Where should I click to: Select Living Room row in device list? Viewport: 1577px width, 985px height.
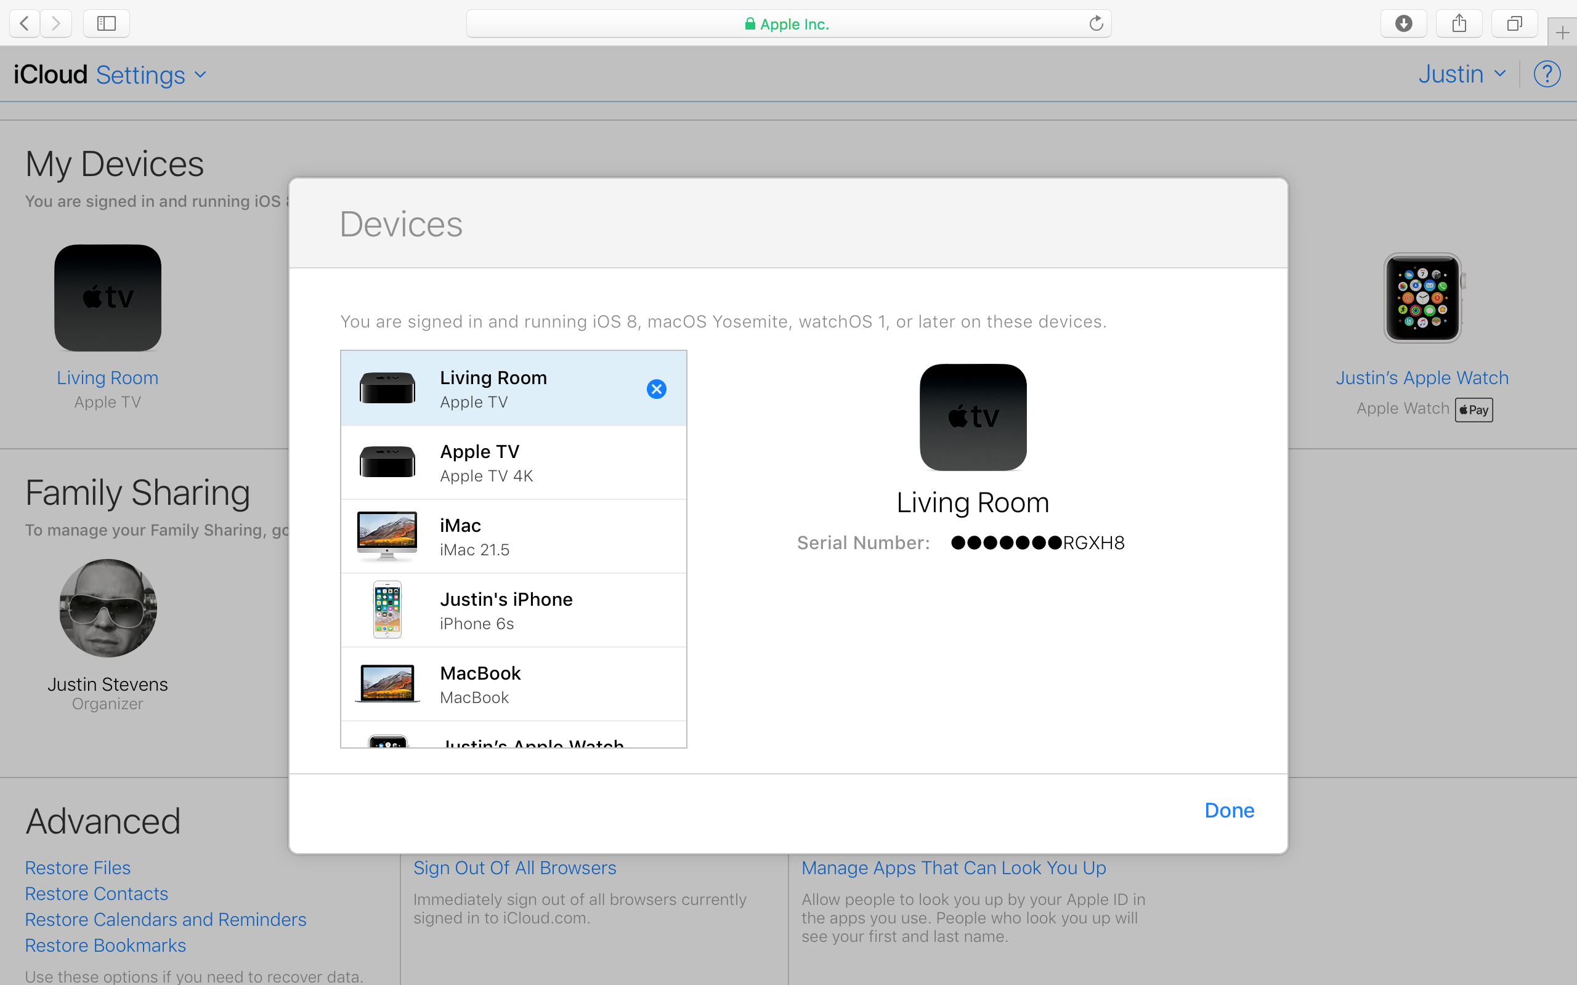pyautogui.click(x=514, y=388)
